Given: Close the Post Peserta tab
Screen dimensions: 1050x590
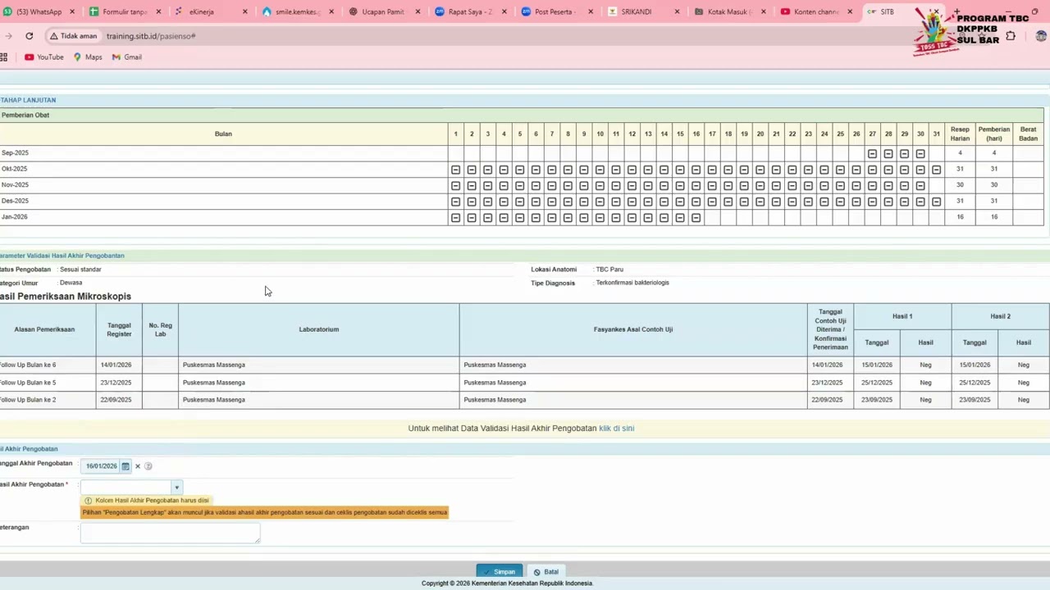Looking at the screenshot, I should (x=591, y=12).
